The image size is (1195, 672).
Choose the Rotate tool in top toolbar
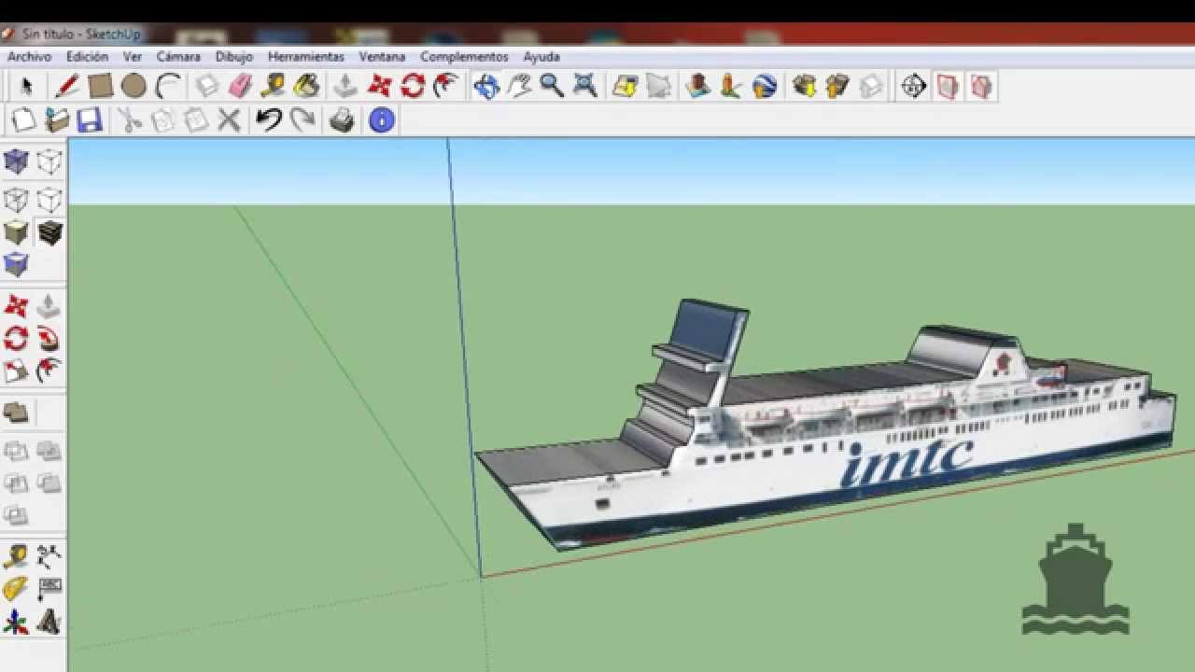click(413, 86)
